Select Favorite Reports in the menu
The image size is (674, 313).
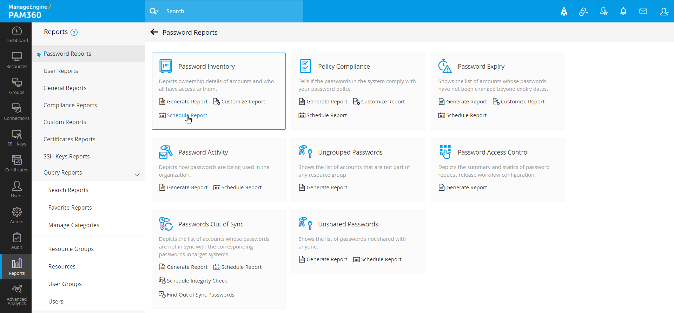[x=70, y=207]
